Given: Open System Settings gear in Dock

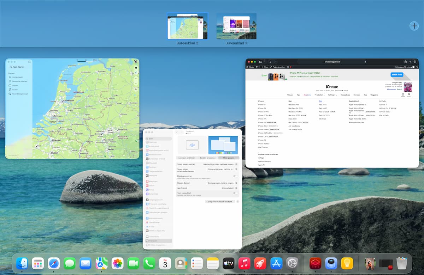Looking at the screenshot, I should 292,263.
